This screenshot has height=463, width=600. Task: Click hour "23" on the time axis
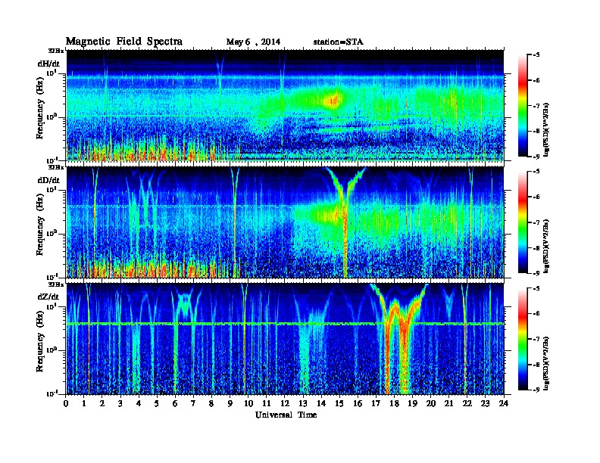pos(486,404)
